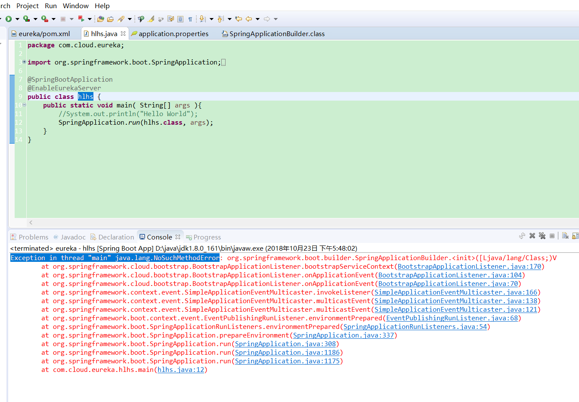Click the Coverage run icon
Screen dimensions: 579x402
point(26,19)
